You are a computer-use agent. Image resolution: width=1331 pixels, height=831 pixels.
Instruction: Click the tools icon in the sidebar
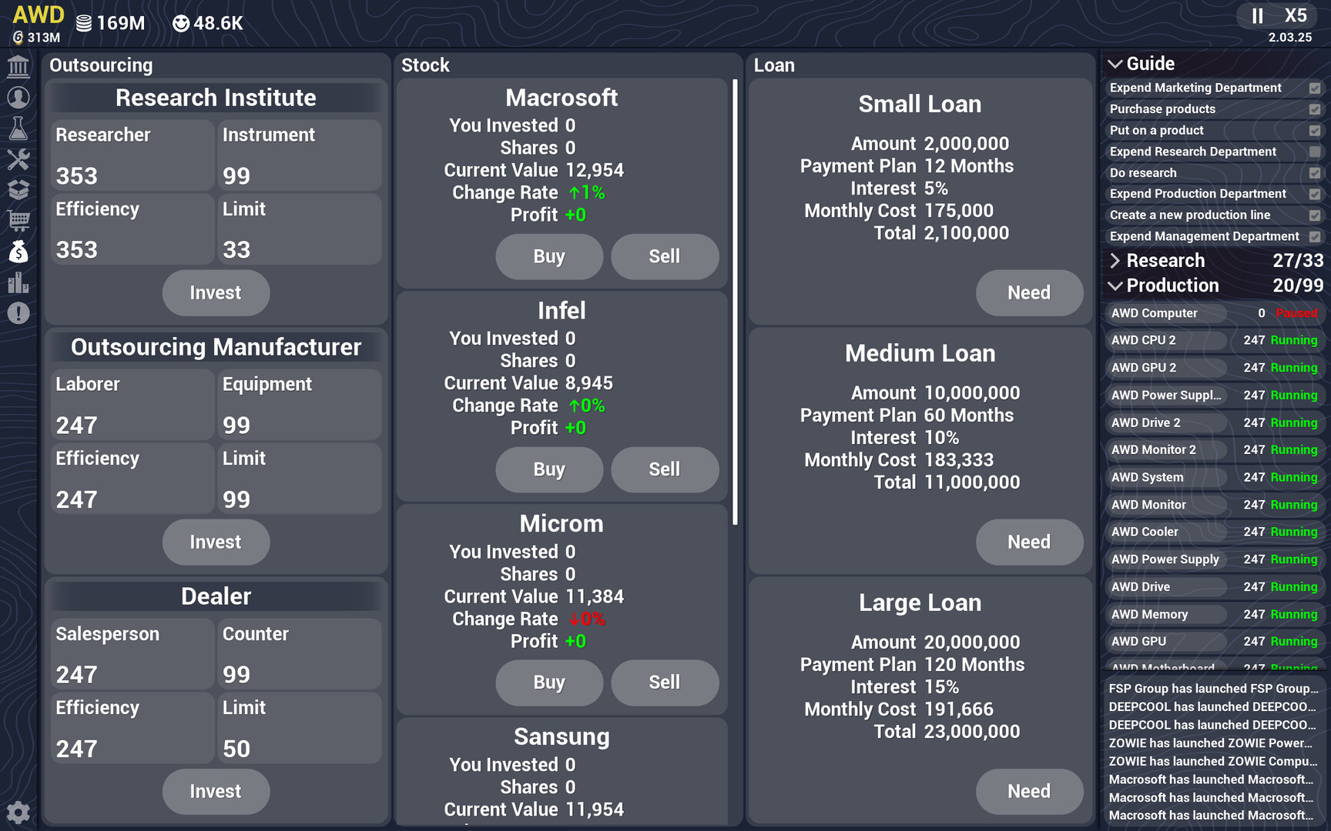click(x=18, y=159)
